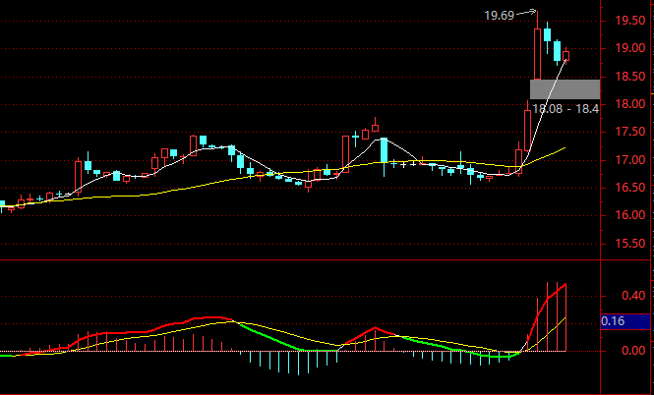Click the 18.00 price axis label
This screenshot has height=395, width=654.
629,104
